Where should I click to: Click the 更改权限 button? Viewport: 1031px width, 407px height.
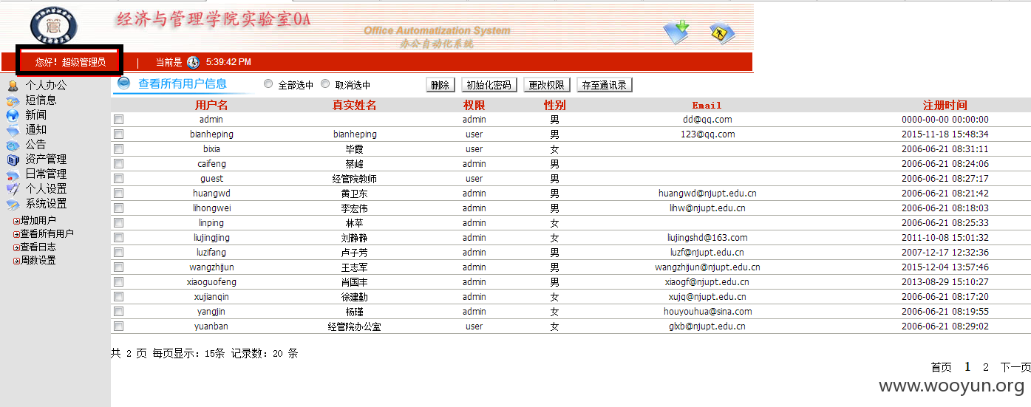pyautogui.click(x=547, y=85)
